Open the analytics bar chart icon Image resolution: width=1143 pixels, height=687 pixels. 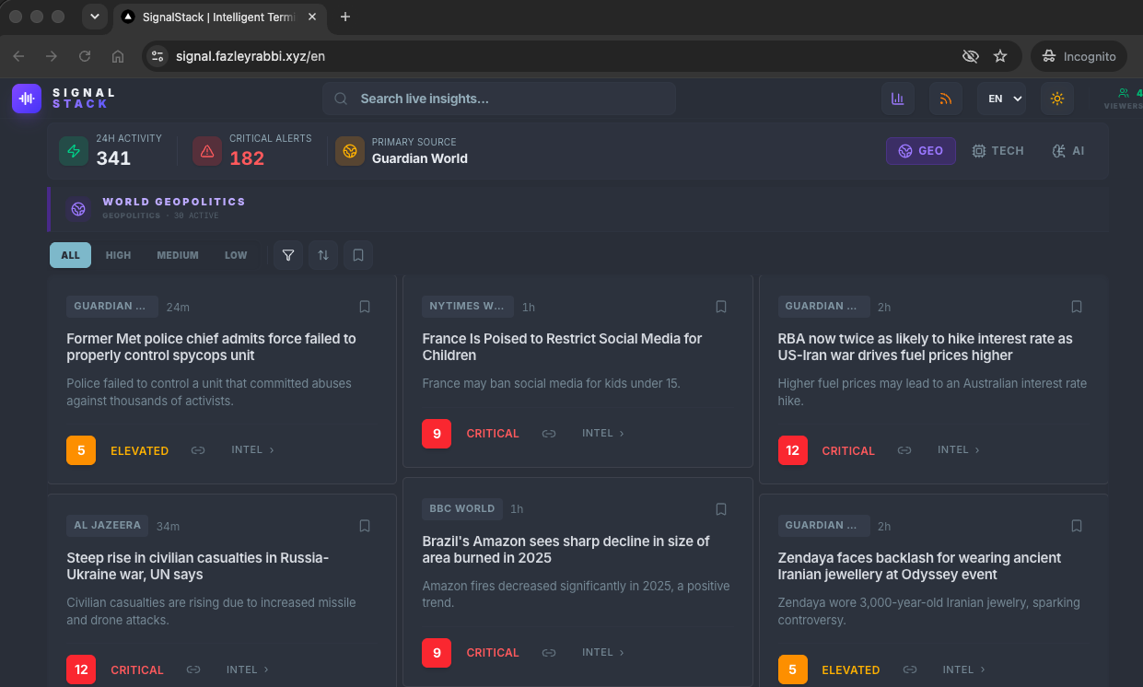tap(898, 99)
